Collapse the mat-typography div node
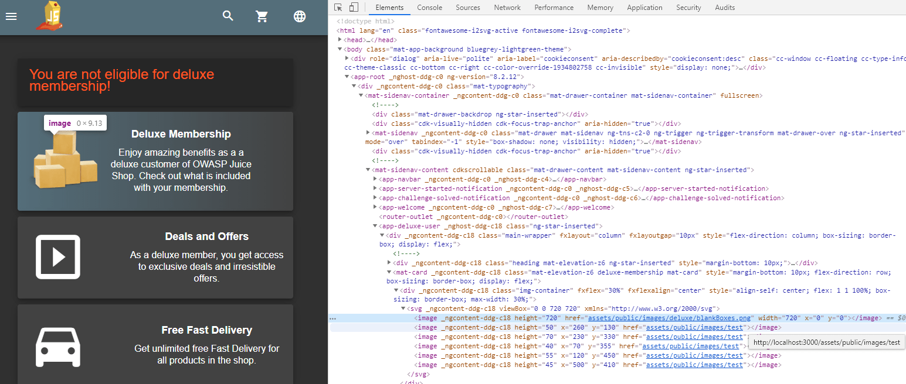Image resolution: width=906 pixels, height=384 pixels. [x=354, y=86]
